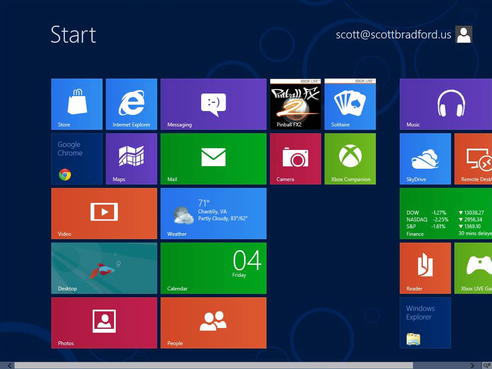Open the Windows Explorer tile
Viewport: 492px width, 369px height.
(425, 323)
